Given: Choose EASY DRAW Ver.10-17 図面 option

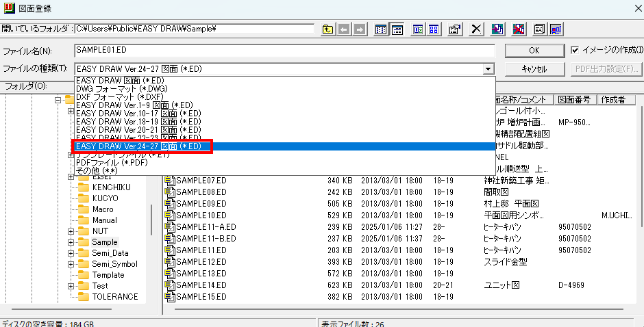Looking at the screenshot, I should 284,114.
